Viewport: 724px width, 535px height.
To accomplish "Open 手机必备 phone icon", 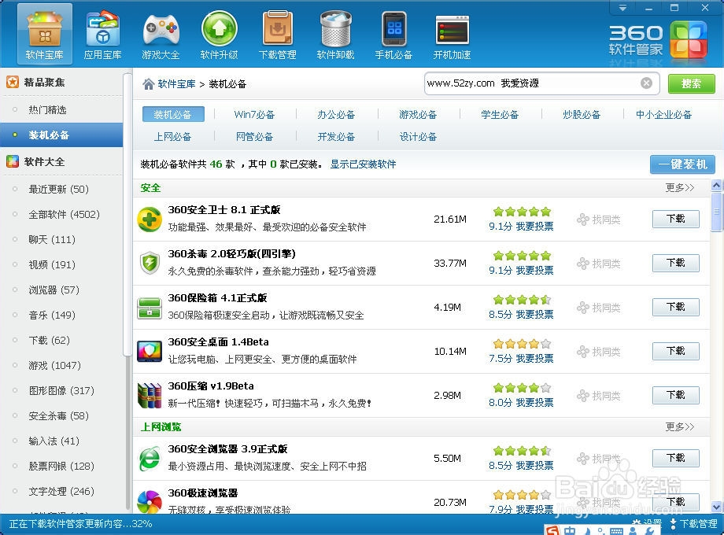I will pos(393,34).
